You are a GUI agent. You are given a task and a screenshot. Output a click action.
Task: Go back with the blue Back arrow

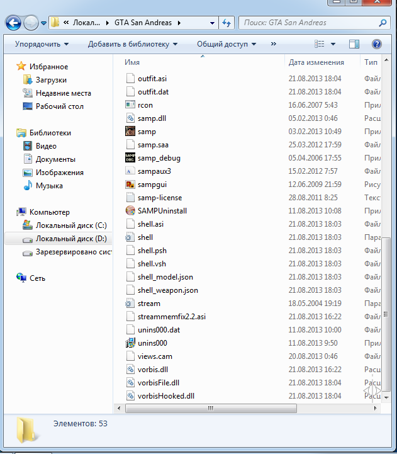pyautogui.click(x=13, y=23)
